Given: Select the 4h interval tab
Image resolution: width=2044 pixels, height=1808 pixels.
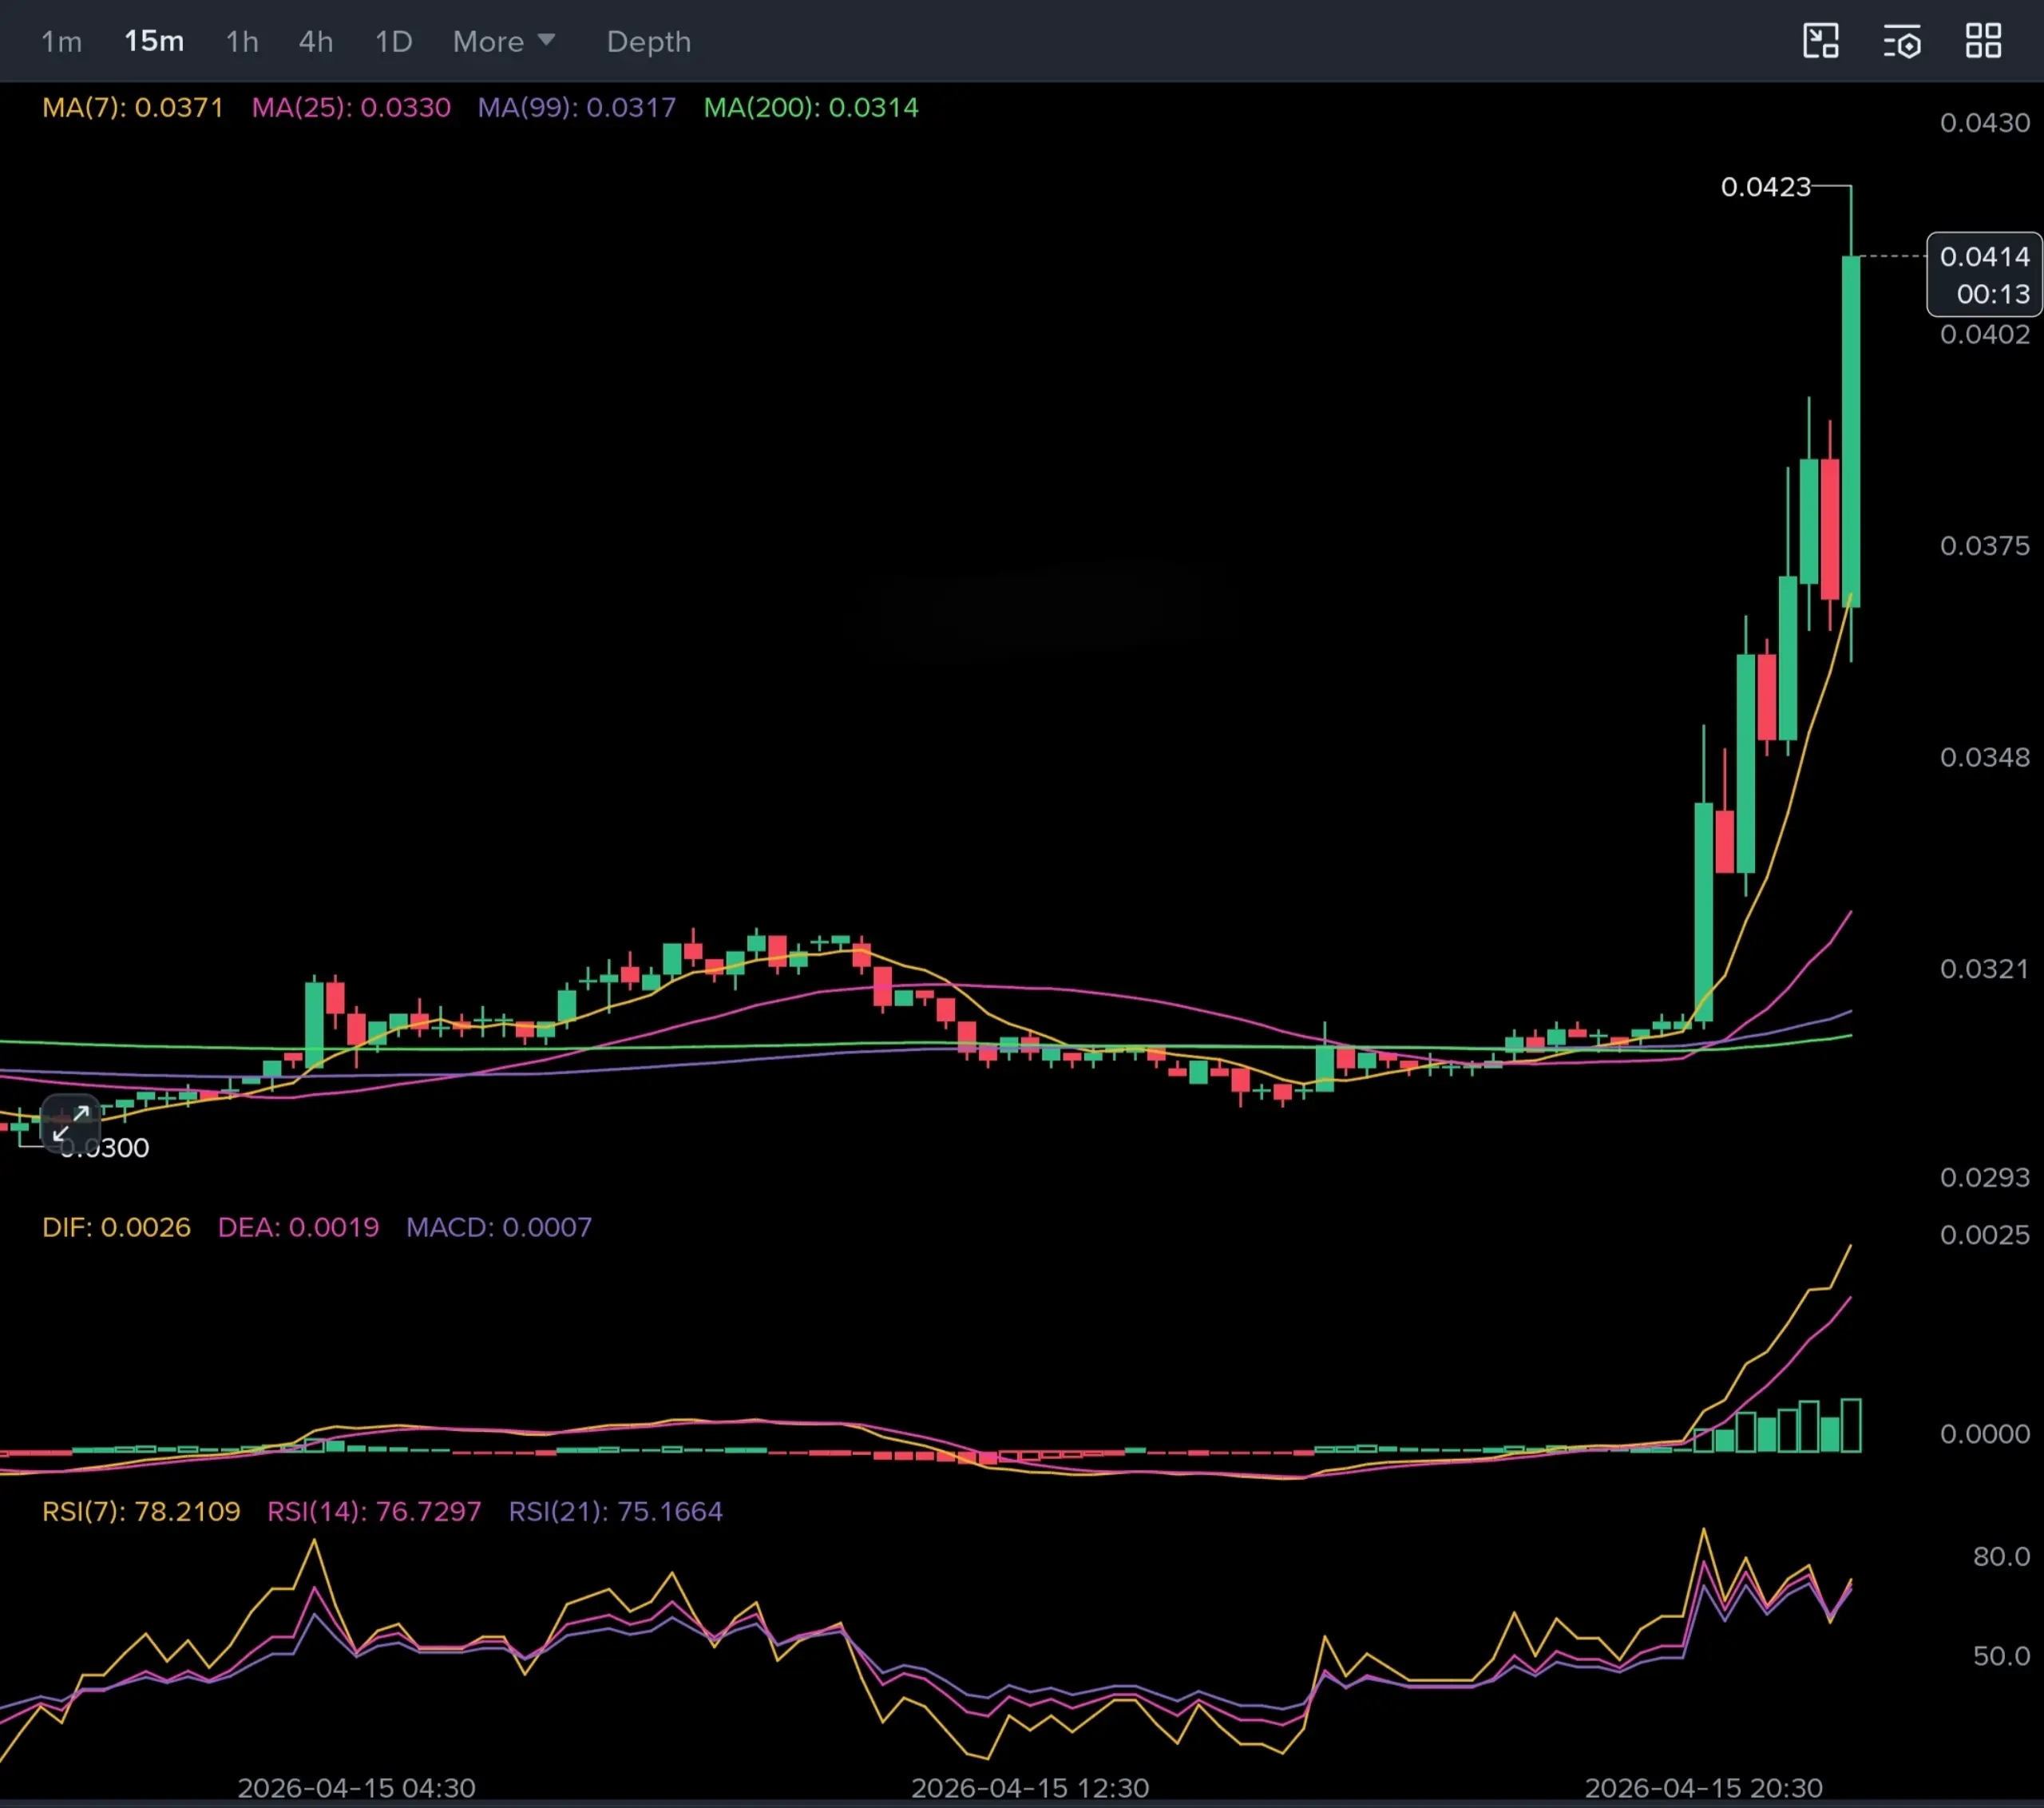Looking at the screenshot, I should [316, 42].
